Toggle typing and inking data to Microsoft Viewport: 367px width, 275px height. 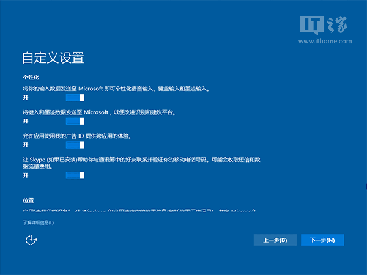coord(75,121)
